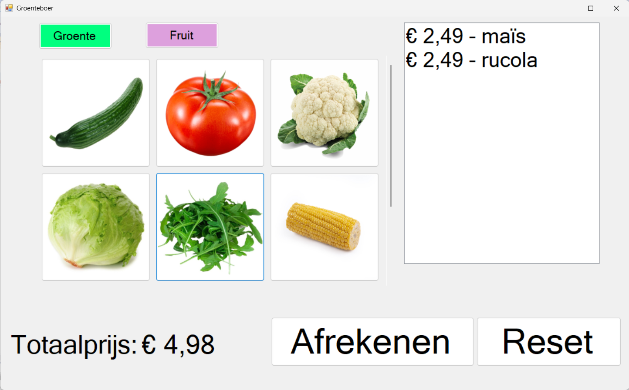629x390 pixels.
Task: Select the maïs entry in the order list
Action: pos(466,36)
